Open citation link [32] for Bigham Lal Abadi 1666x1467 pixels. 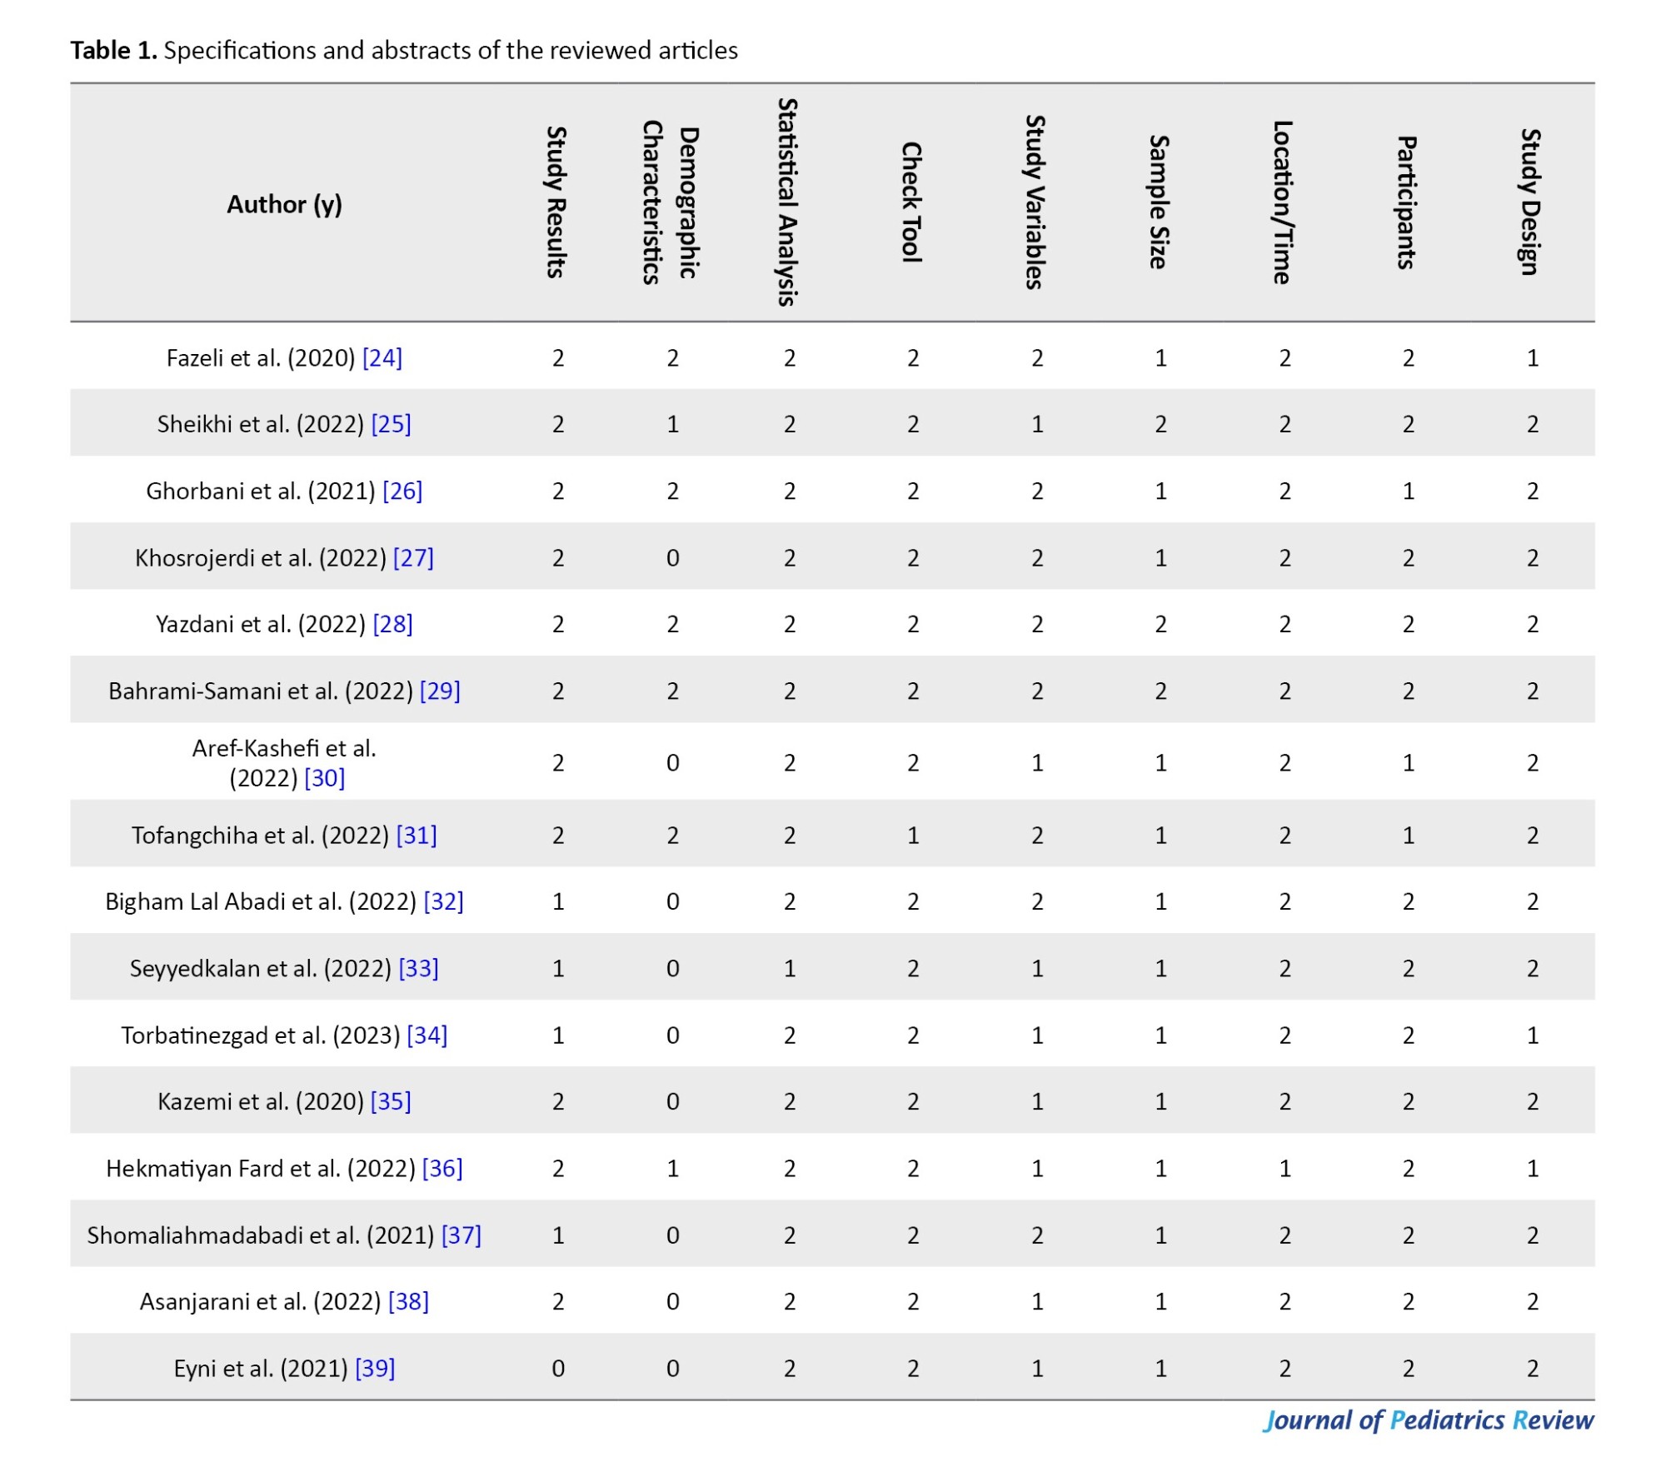(x=444, y=901)
